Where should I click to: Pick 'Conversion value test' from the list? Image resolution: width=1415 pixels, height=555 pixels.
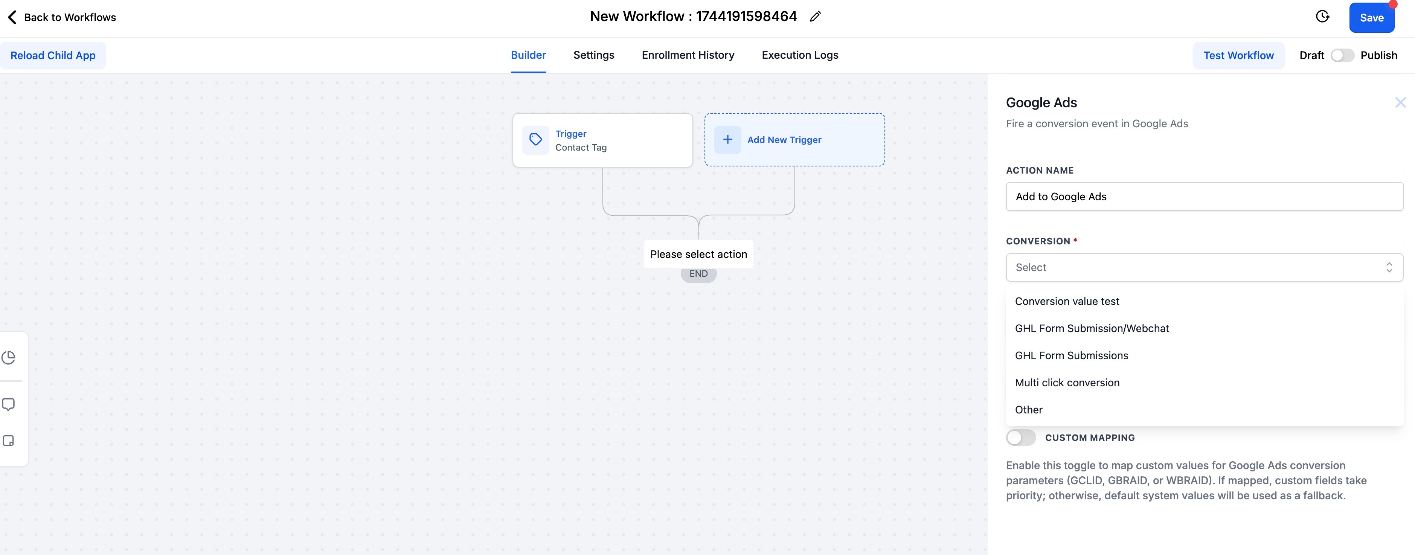pos(1067,302)
